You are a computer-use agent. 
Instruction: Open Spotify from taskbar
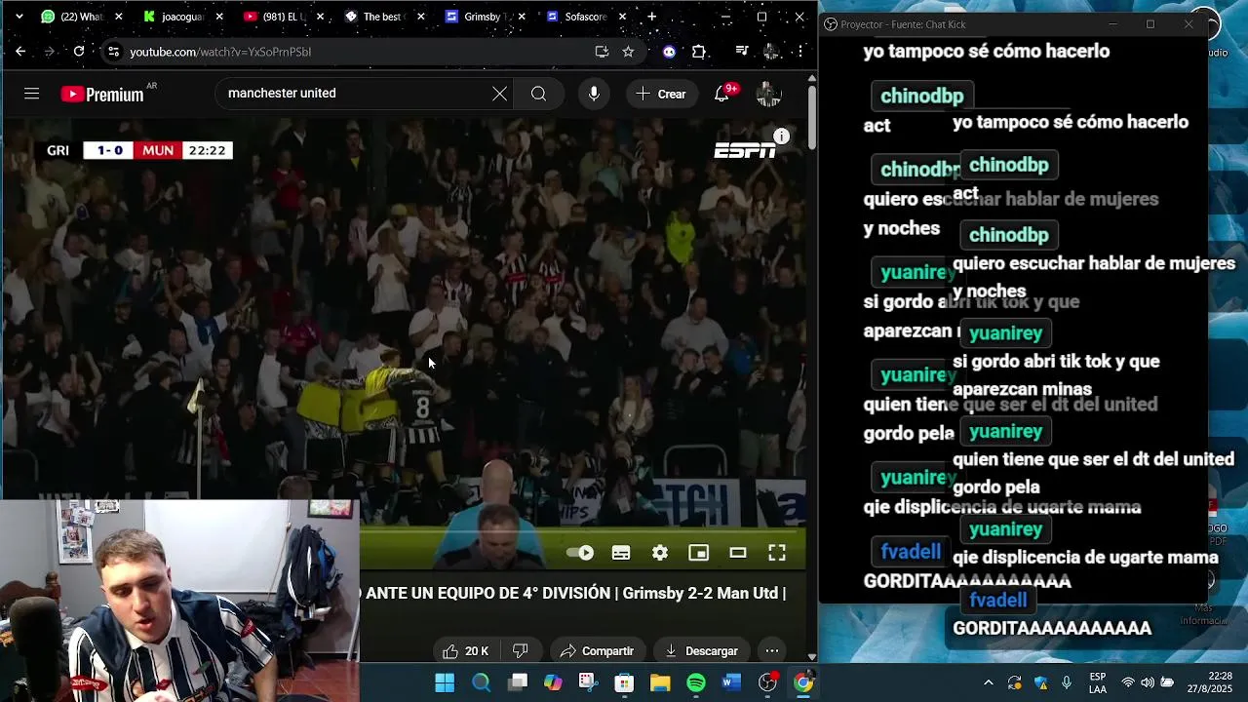tap(696, 682)
